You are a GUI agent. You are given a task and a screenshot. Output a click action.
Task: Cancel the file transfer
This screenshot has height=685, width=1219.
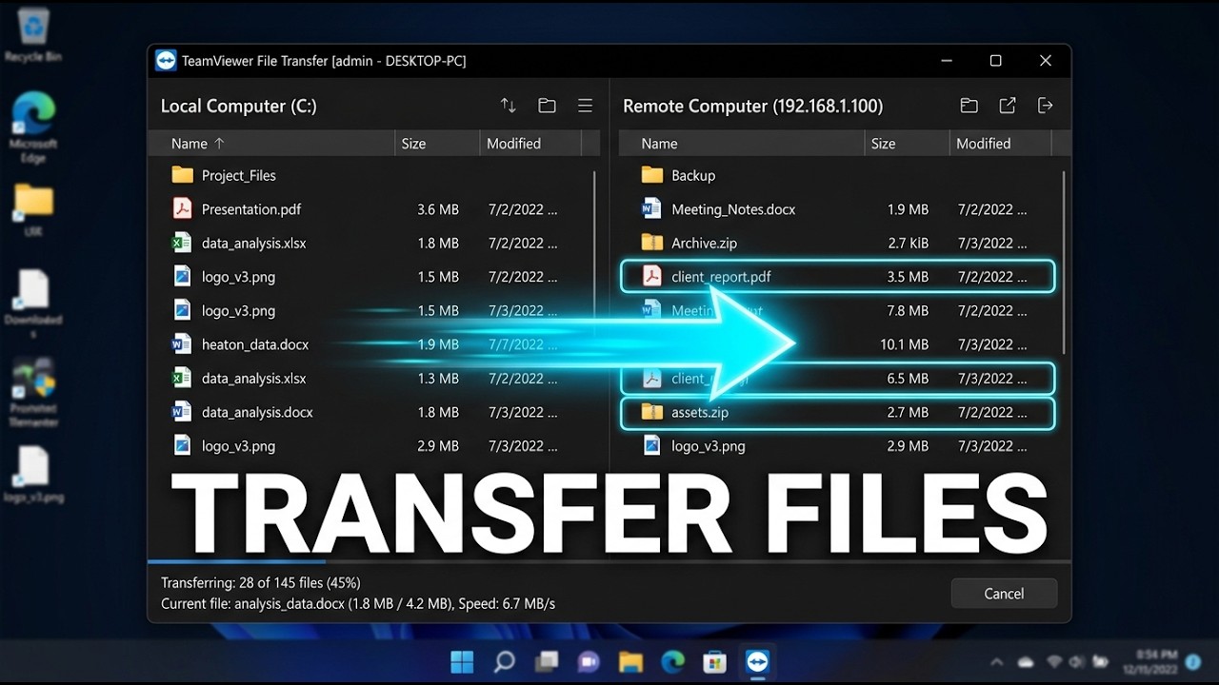[x=1004, y=593]
